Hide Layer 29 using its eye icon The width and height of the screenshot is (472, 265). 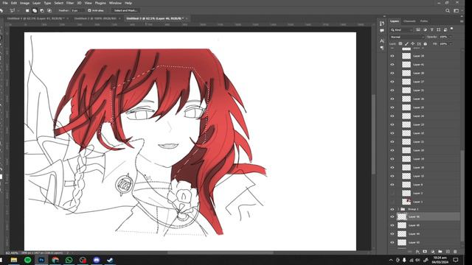coord(392,56)
